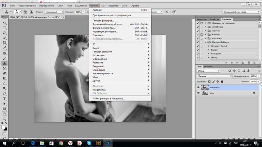The width and height of the screenshot is (262, 147).
Task: Switch to the 'История' panel tab
Action: pyautogui.click(x=208, y=67)
